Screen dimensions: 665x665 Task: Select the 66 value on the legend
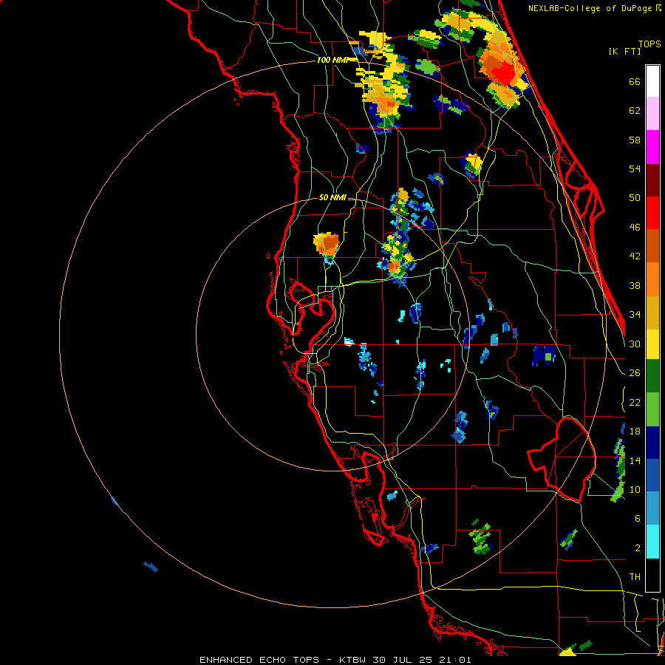pyautogui.click(x=635, y=82)
